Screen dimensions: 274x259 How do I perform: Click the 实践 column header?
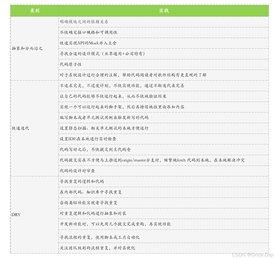coord(164,11)
